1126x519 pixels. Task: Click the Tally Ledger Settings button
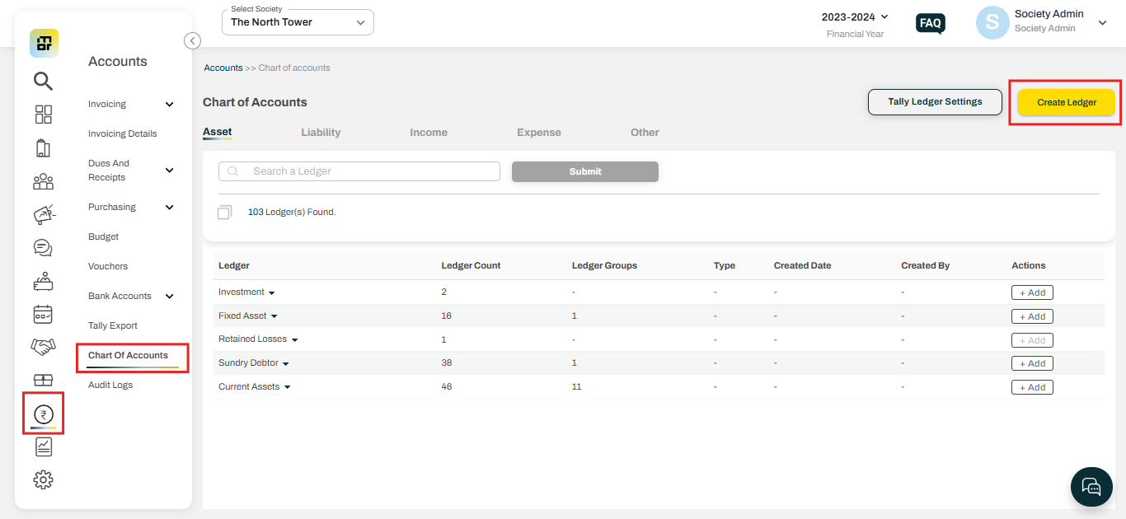935,102
